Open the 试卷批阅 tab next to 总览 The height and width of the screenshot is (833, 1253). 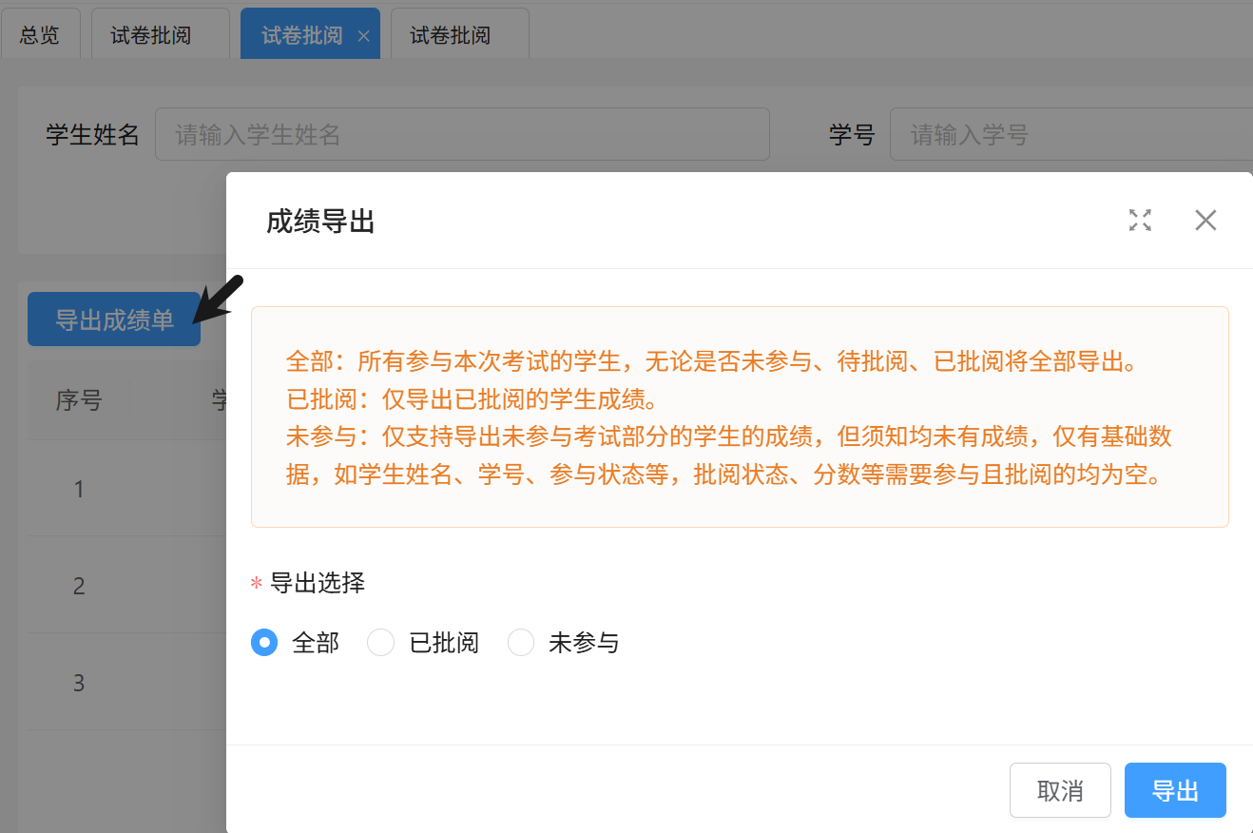pos(151,35)
